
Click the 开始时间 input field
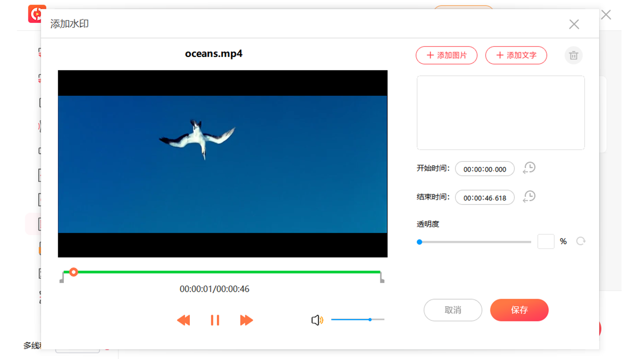pyautogui.click(x=484, y=169)
